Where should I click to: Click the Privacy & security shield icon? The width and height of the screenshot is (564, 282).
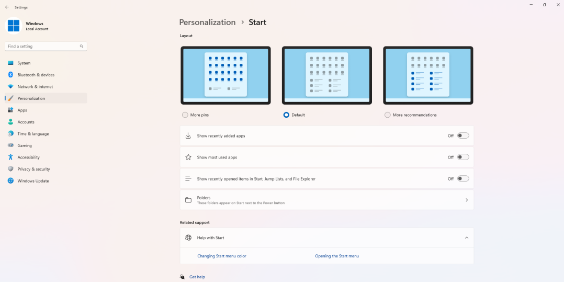pyautogui.click(x=10, y=169)
